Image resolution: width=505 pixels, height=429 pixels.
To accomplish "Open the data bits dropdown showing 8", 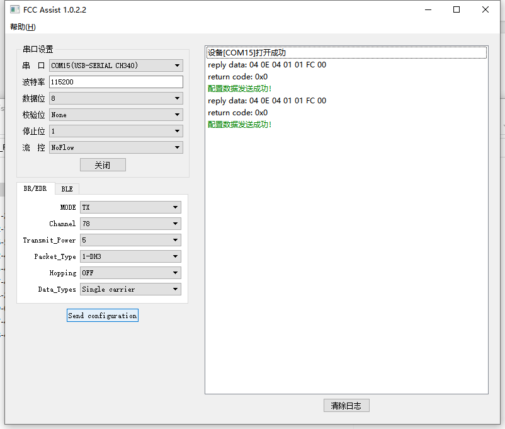I will 116,98.
